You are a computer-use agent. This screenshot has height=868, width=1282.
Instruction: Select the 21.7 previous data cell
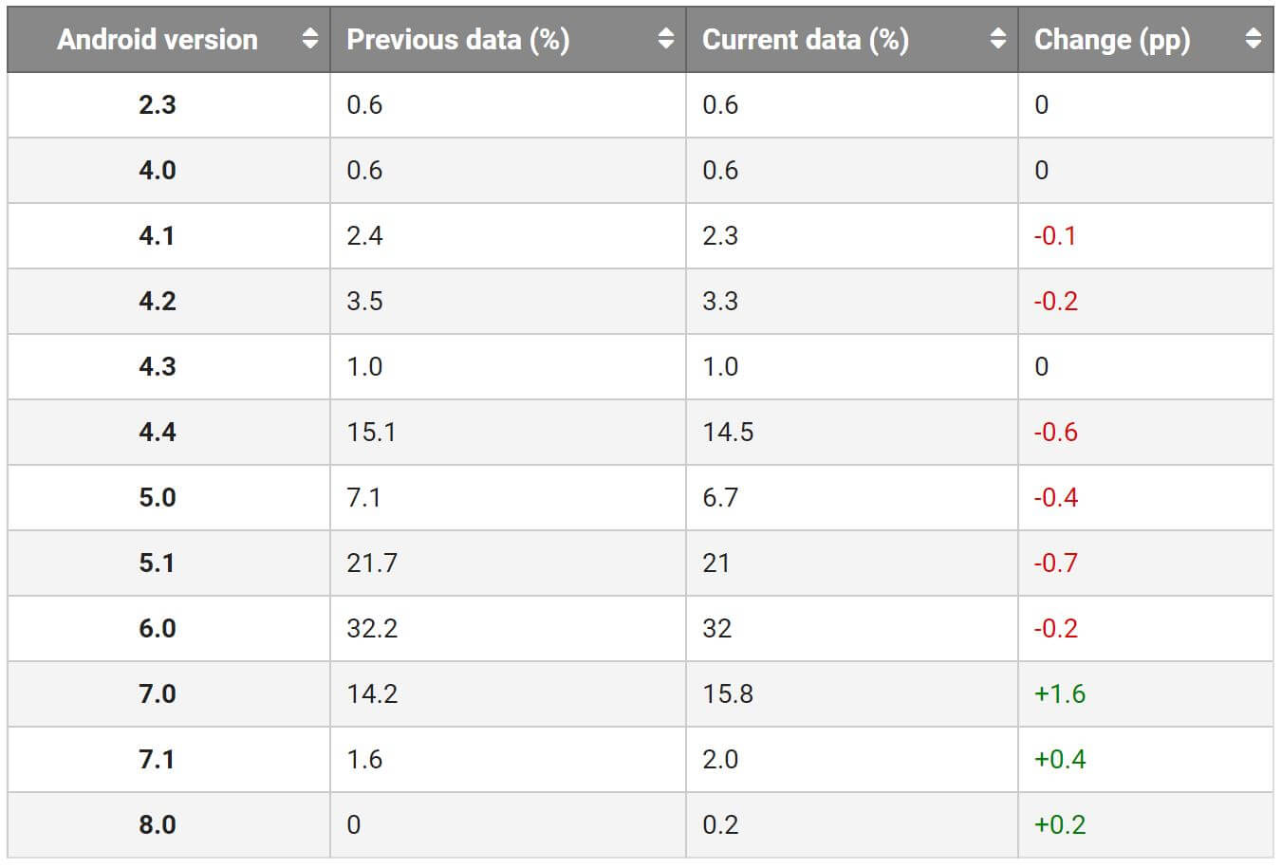tap(372, 563)
